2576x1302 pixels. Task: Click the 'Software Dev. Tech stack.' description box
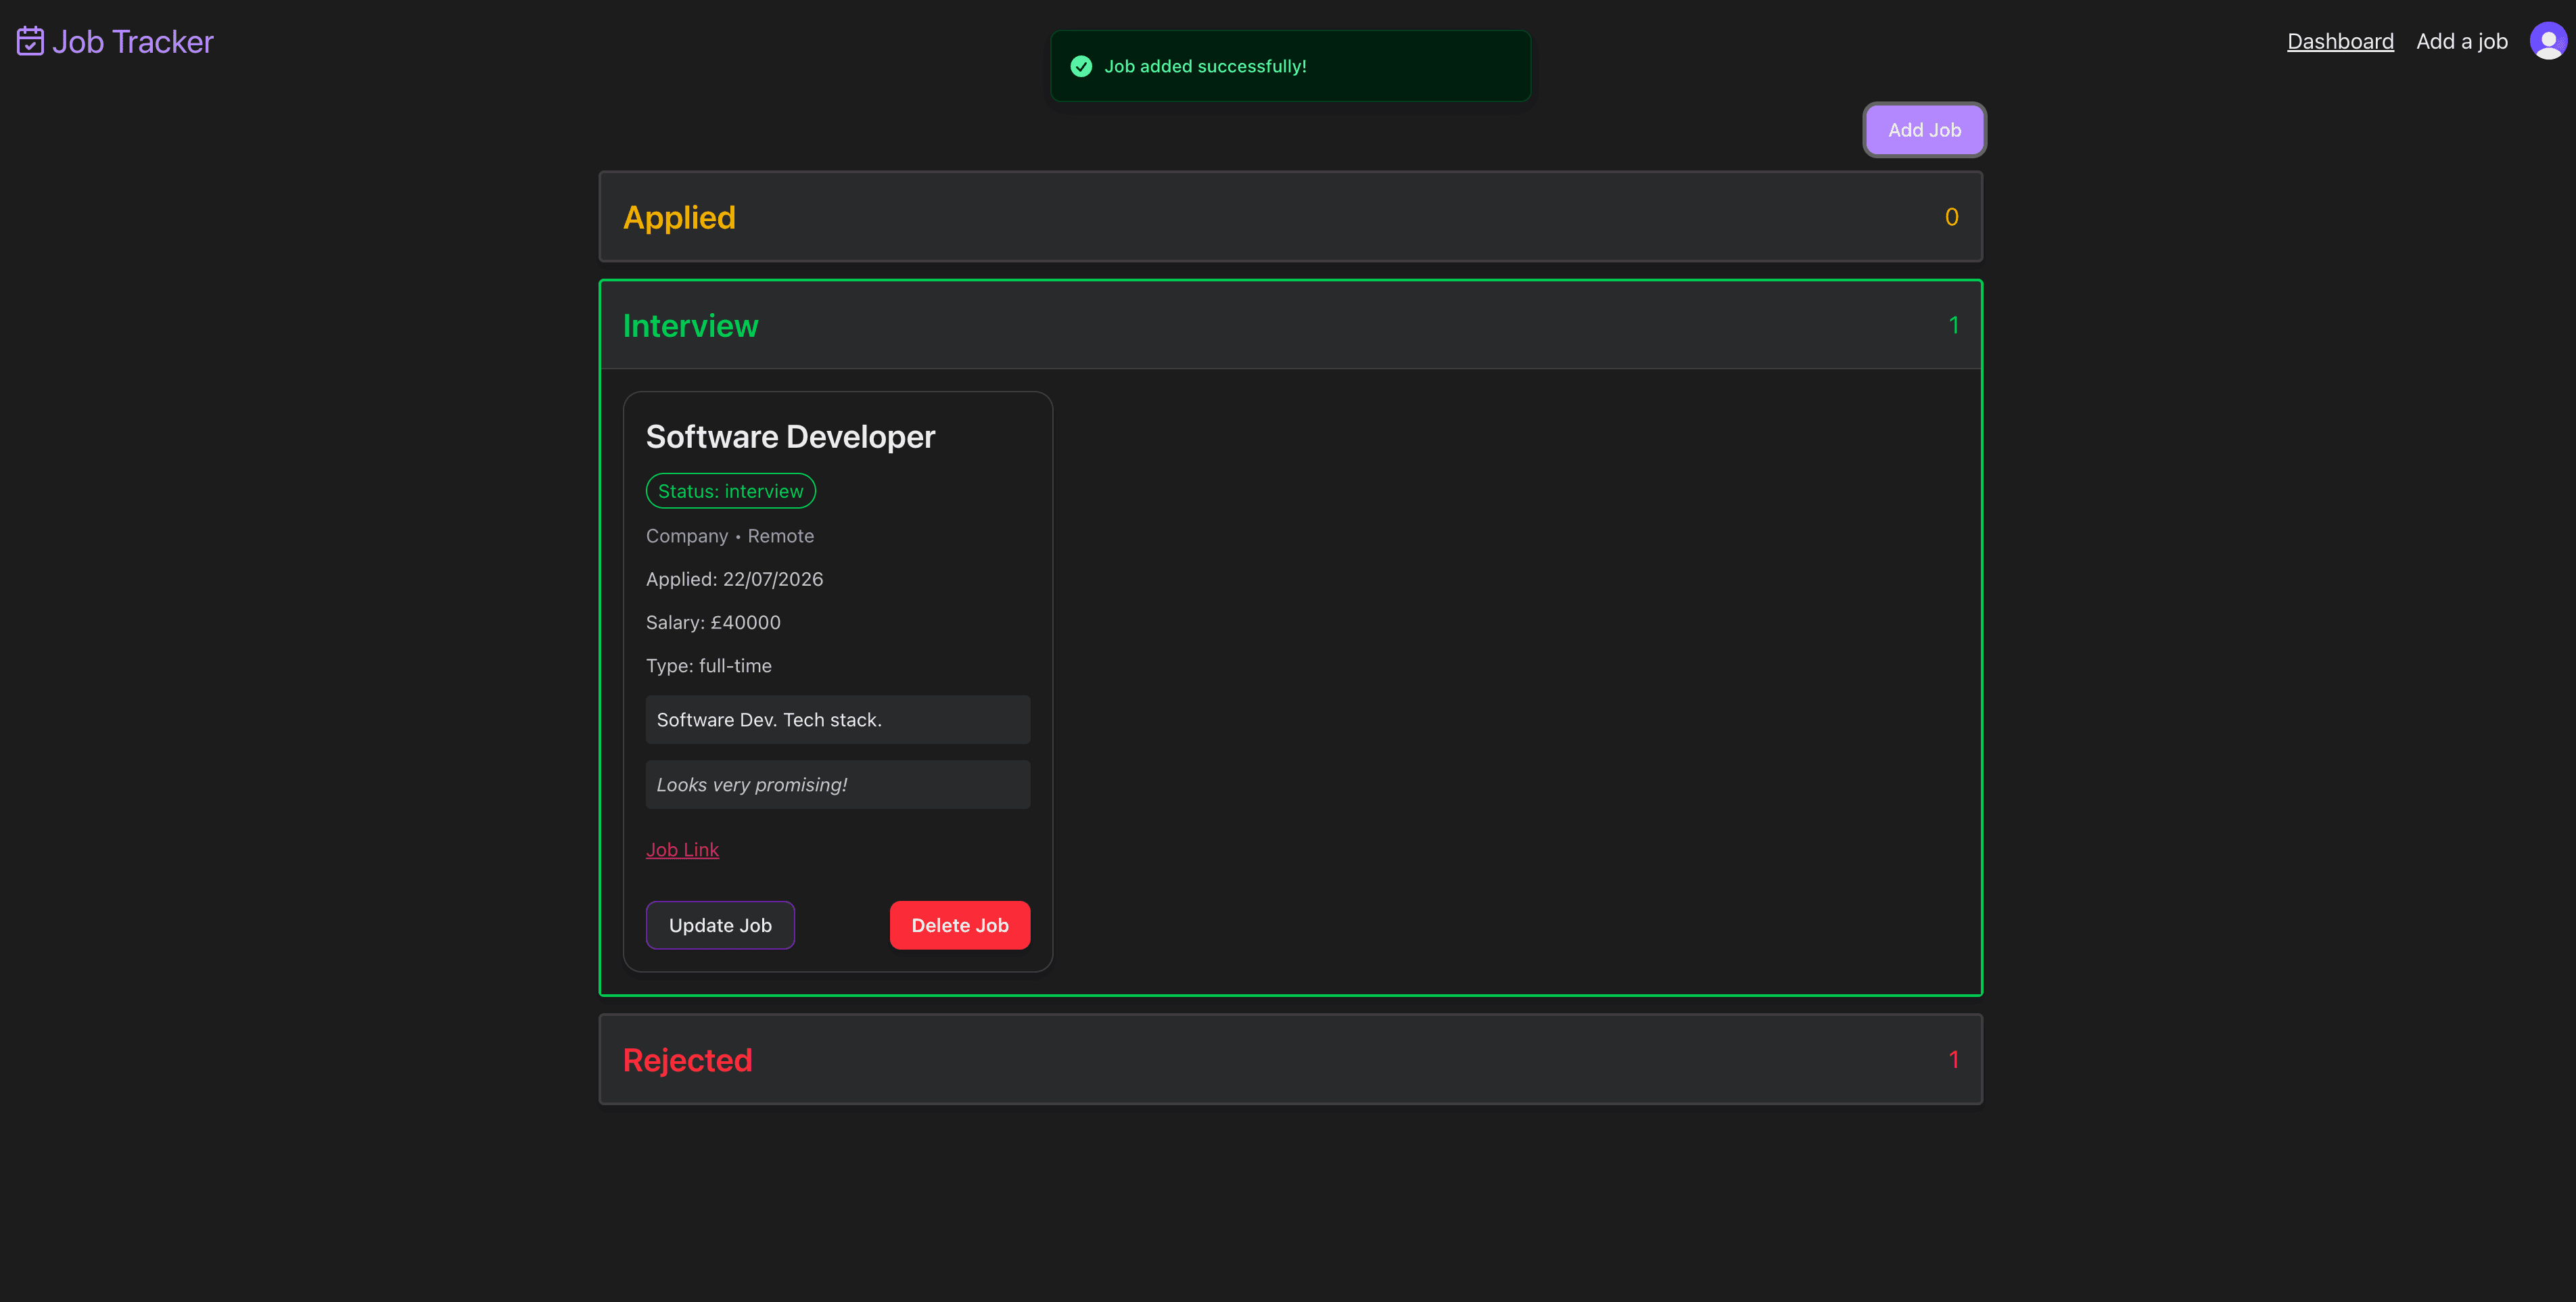coord(838,719)
